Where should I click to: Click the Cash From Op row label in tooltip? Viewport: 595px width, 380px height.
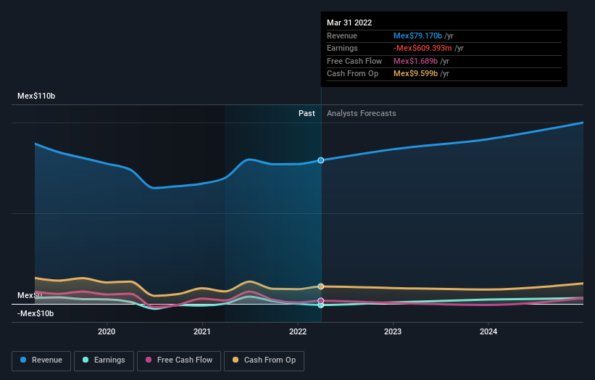tap(352, 74)
